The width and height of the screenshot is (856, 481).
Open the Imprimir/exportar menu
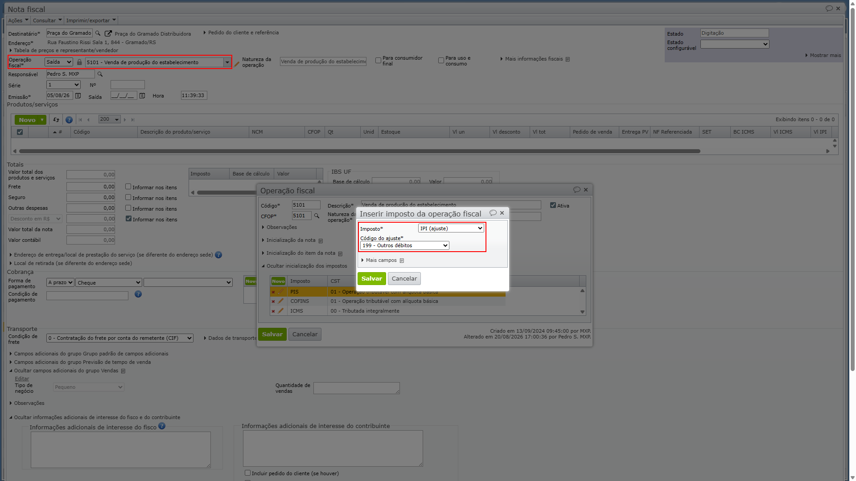(91, 20)
